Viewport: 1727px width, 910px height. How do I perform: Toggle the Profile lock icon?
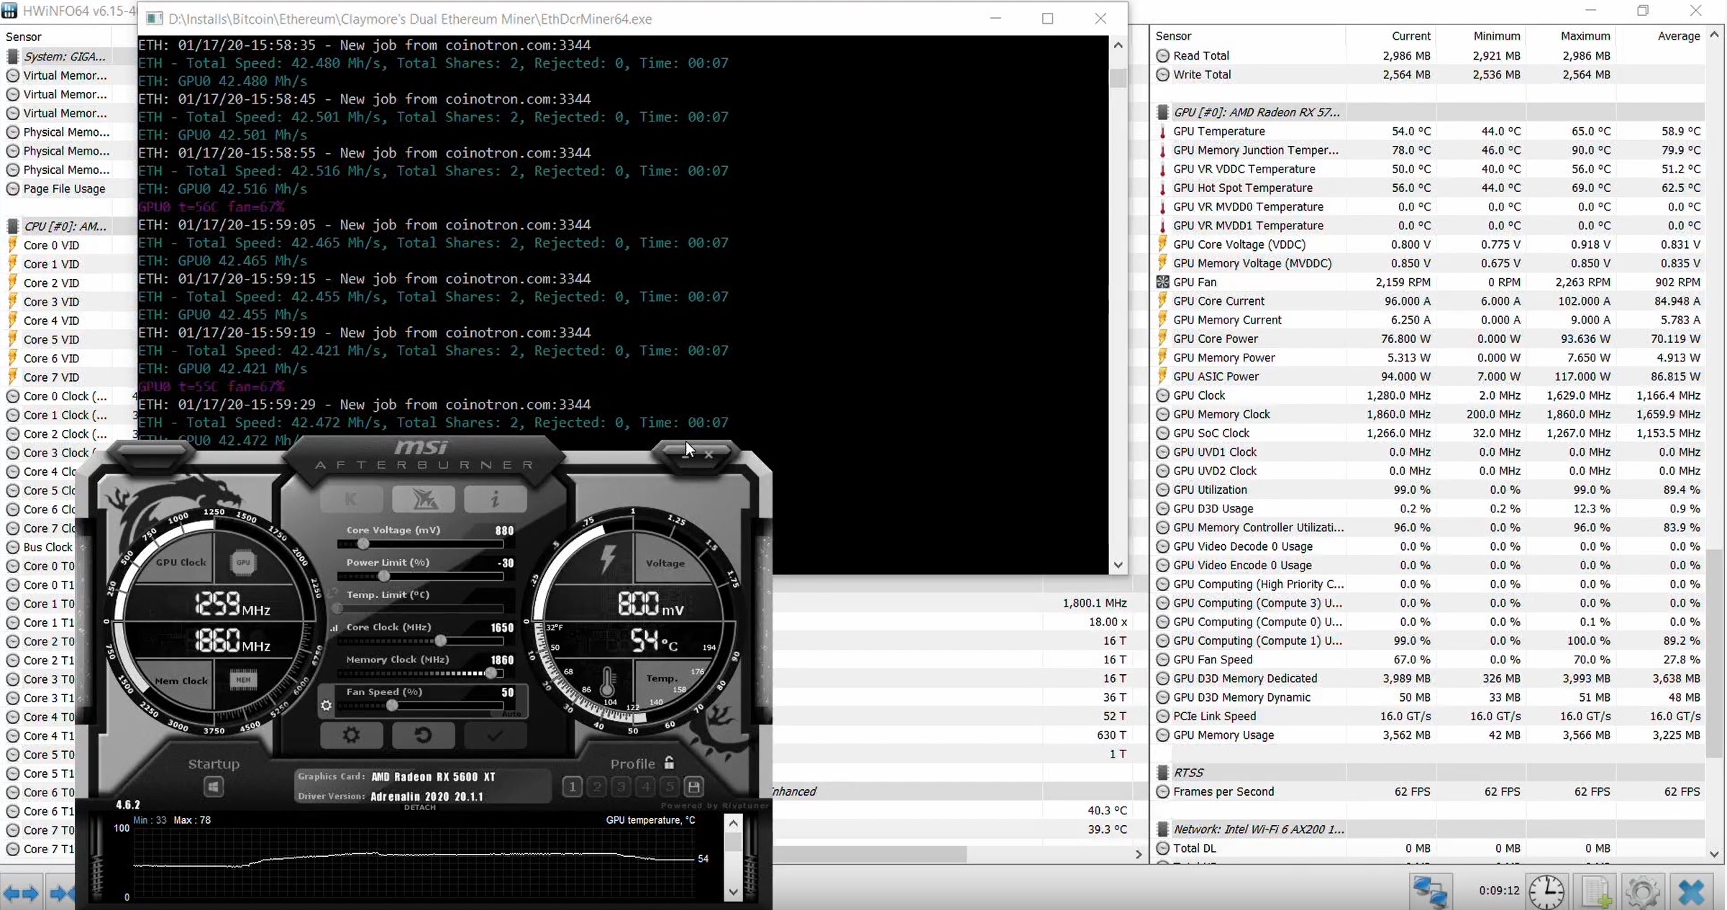coord(670,762)
